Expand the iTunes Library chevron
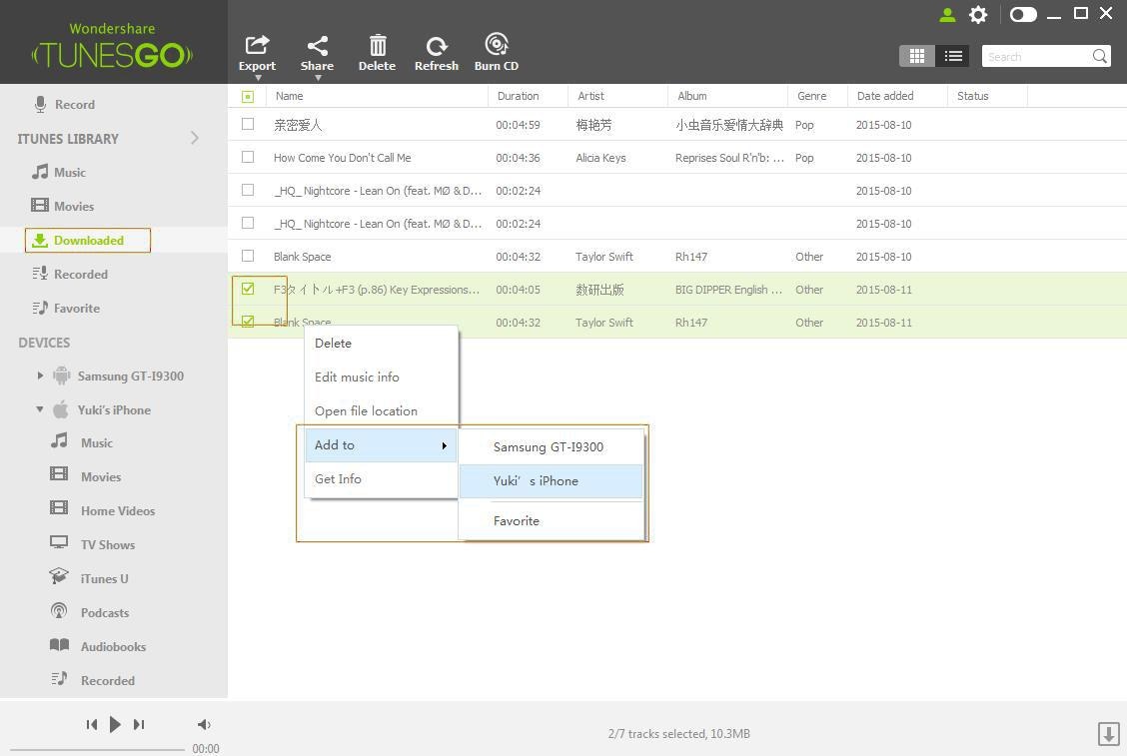 [x=195, y=138]
